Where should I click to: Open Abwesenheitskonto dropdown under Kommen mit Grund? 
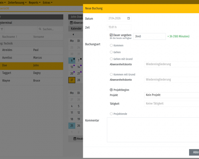pos(172,79)
